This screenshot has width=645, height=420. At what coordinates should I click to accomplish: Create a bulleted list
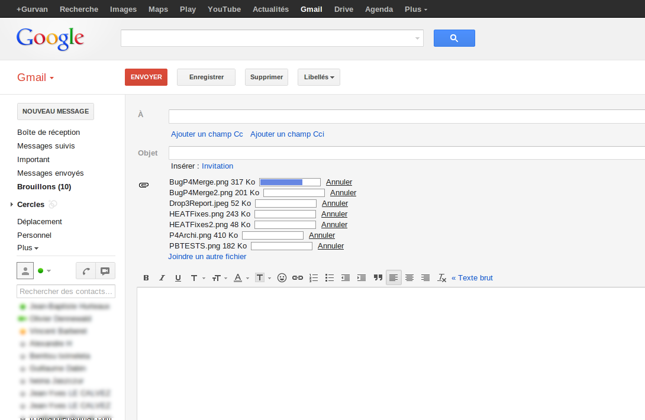tap(330, 278)
